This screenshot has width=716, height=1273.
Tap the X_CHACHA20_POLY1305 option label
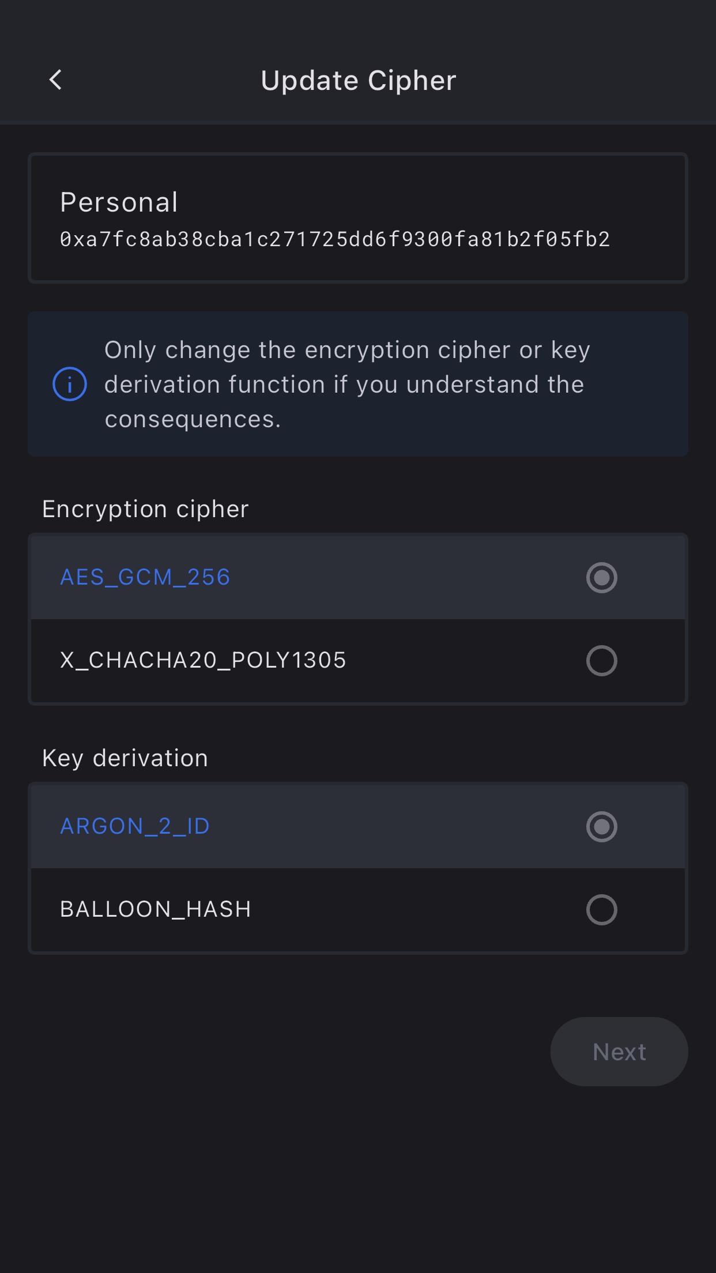(203, 661)
